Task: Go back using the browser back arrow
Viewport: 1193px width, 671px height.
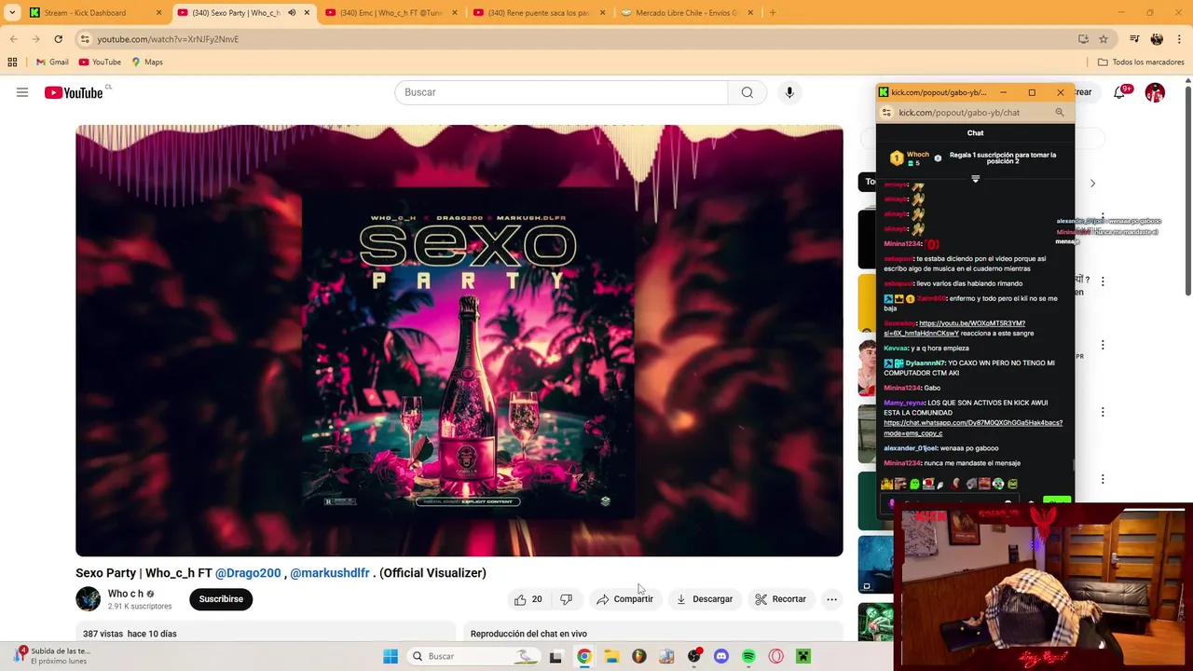Action: pyautogui.click(x=14, y=39)
